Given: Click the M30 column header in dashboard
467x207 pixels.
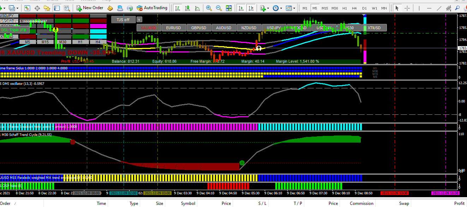Looking at the screenshot, I should 62,42.
